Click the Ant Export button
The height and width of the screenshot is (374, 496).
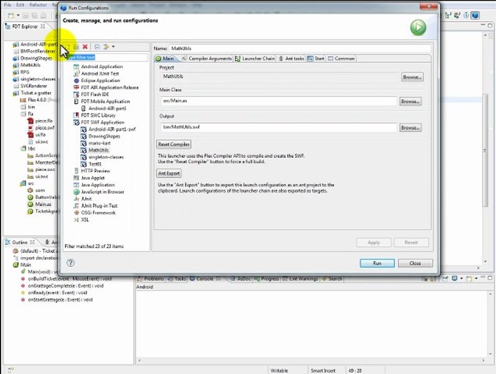click(x=169, y=173)
